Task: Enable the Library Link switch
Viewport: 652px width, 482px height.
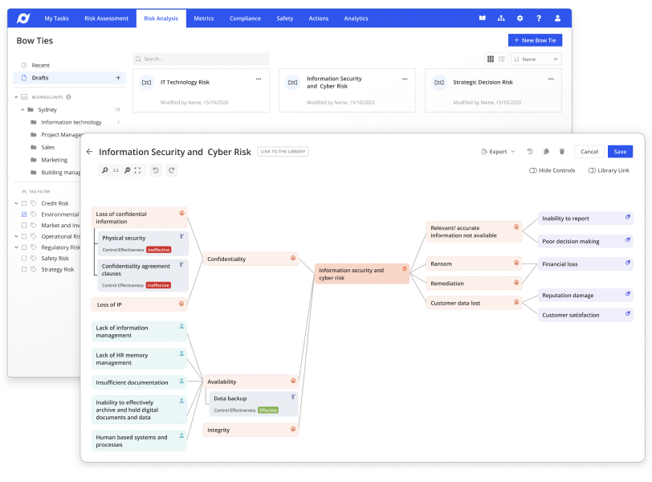Action: click(x=592, y=170)
